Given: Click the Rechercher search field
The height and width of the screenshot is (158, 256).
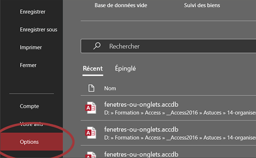Looking at the screenshot, I should pos(169,46).
